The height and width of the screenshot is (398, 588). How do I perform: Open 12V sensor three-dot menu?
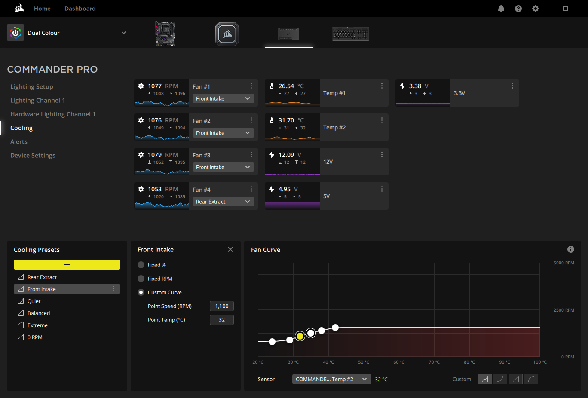(x=382, y=155)
